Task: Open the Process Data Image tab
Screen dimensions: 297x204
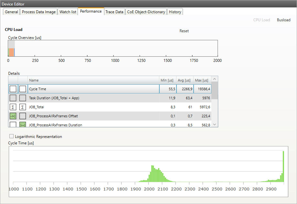Action: coord(38,12)
